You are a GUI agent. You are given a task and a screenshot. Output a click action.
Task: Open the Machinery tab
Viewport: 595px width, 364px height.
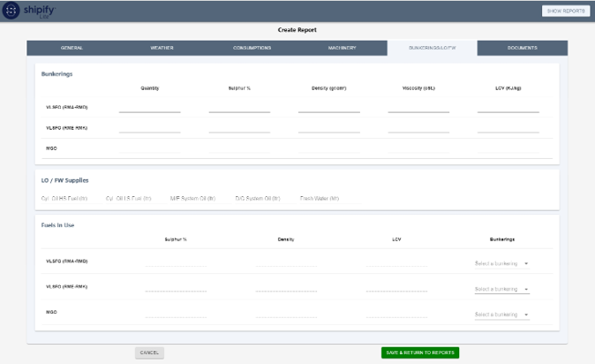tap(342, 48)
